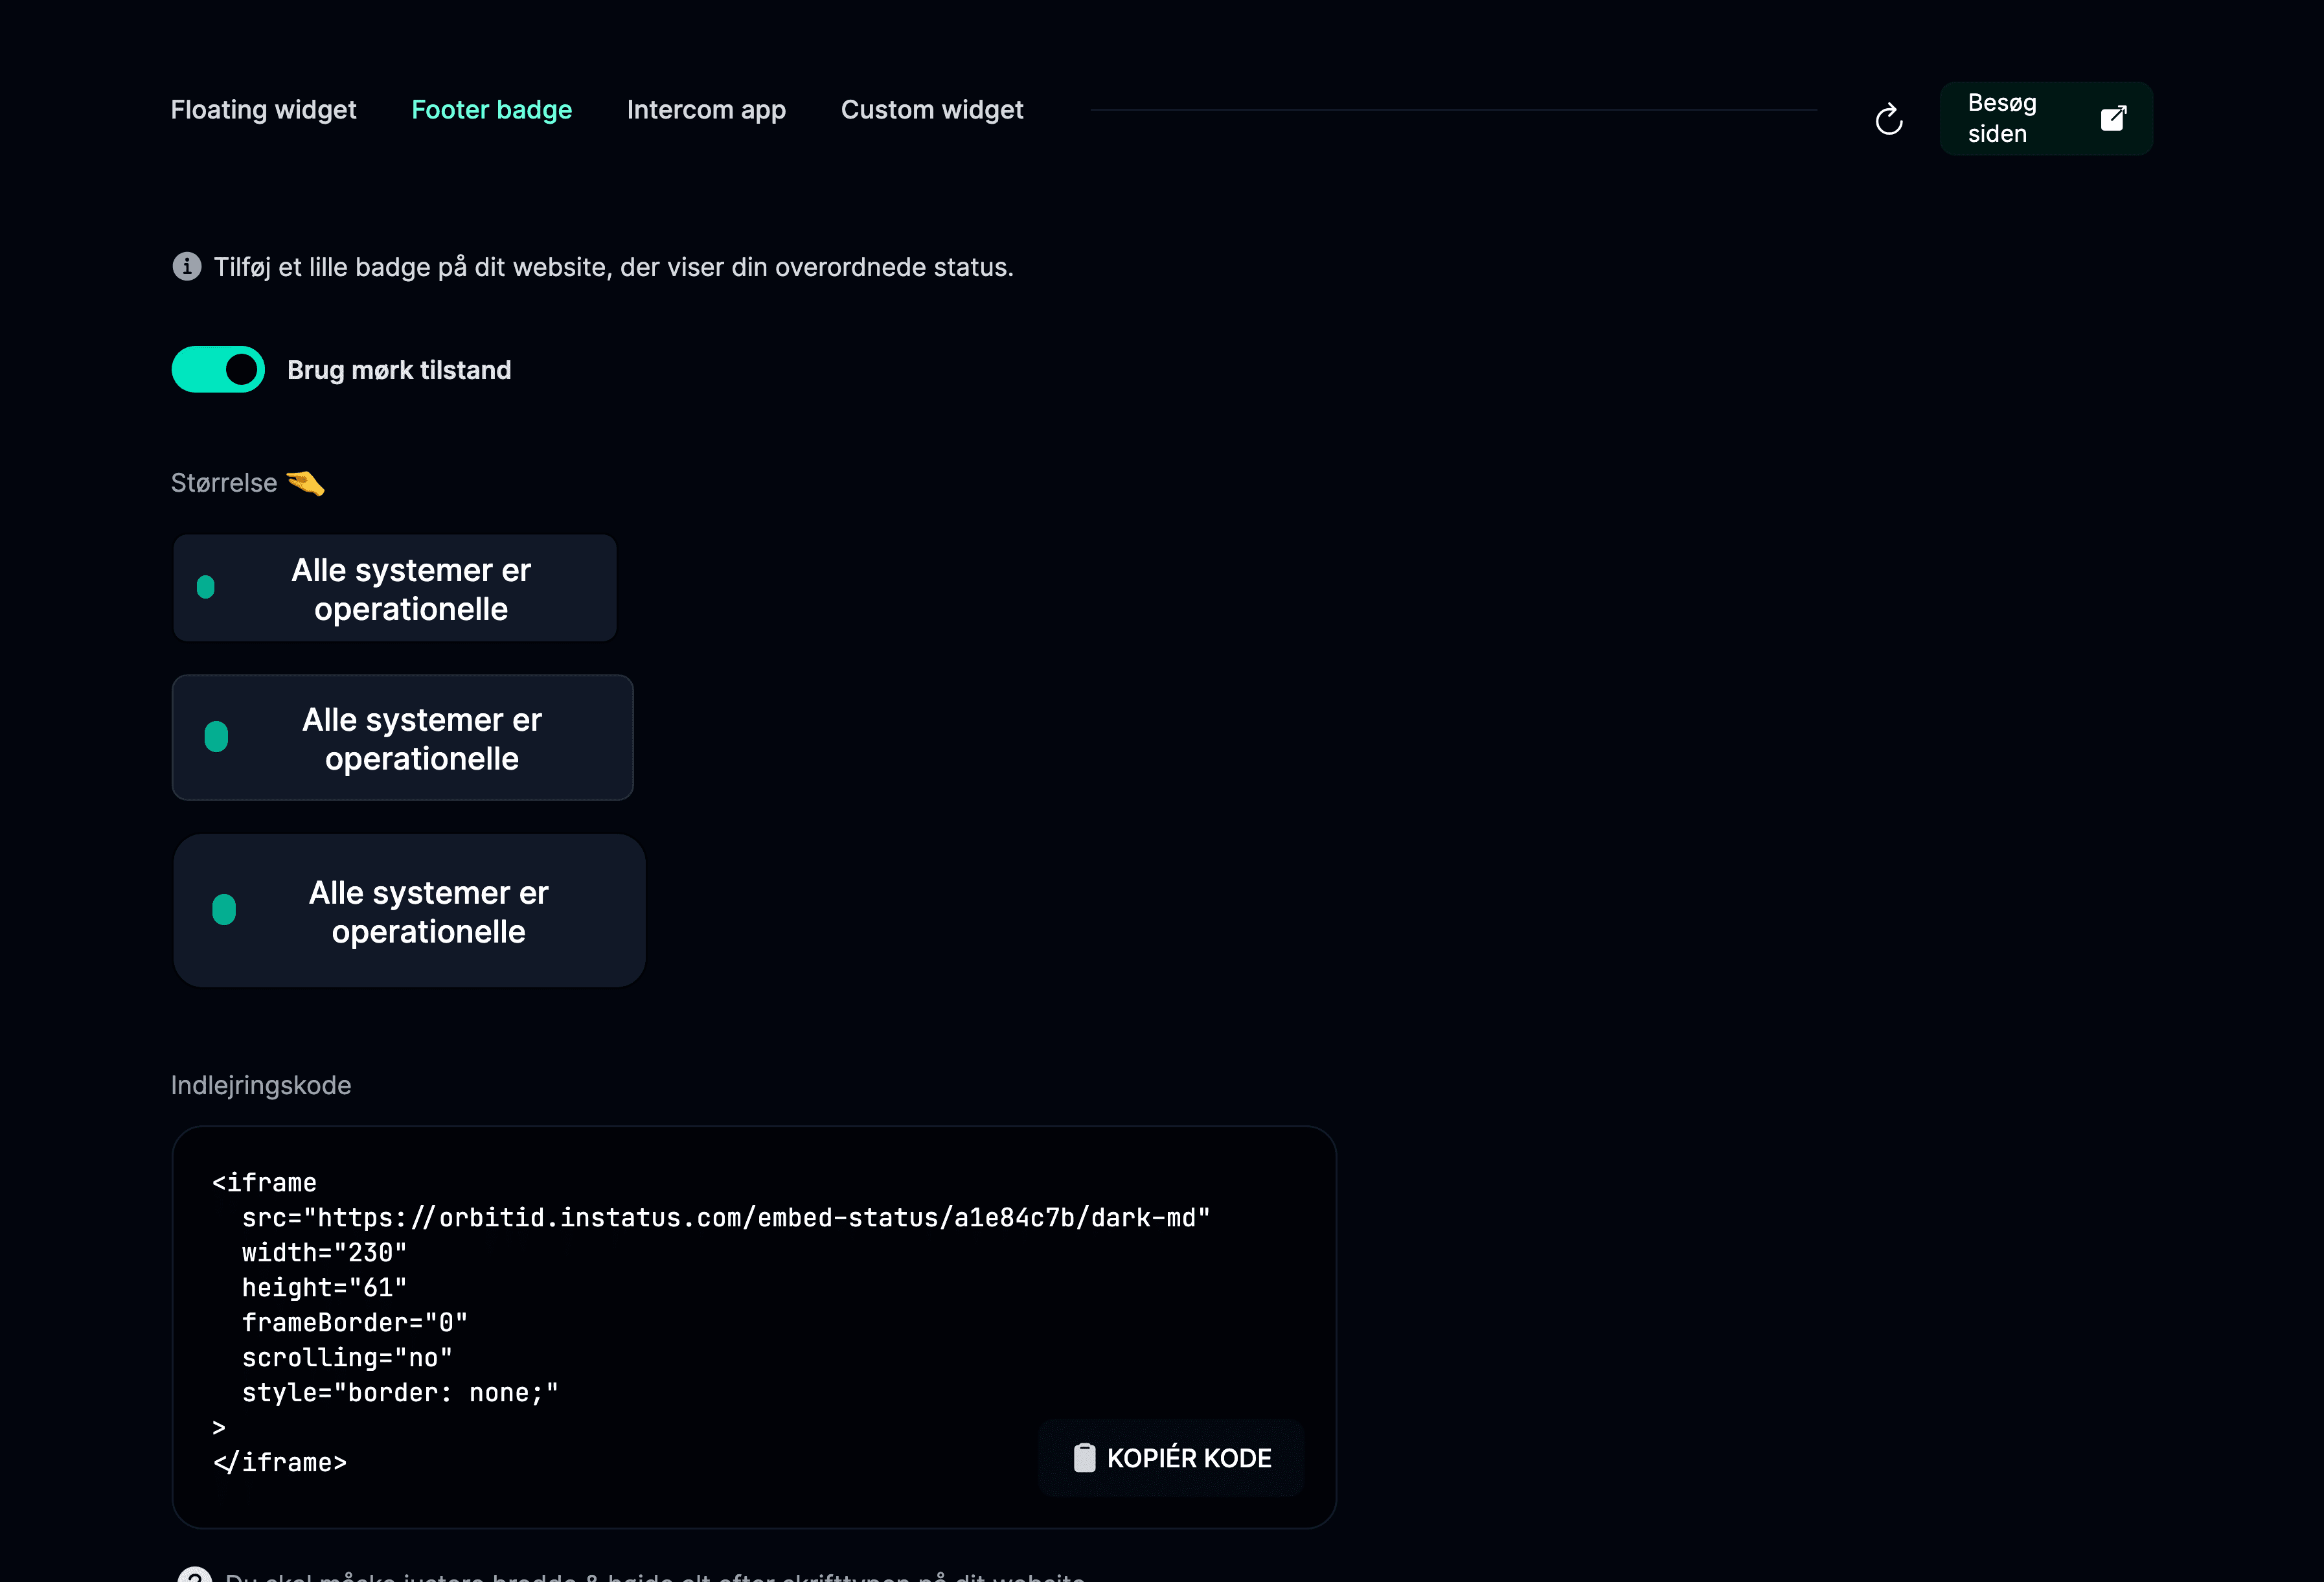This screenshot has width=2324, height=1582.
Task: Select the large badge size option
Action: 410,911
